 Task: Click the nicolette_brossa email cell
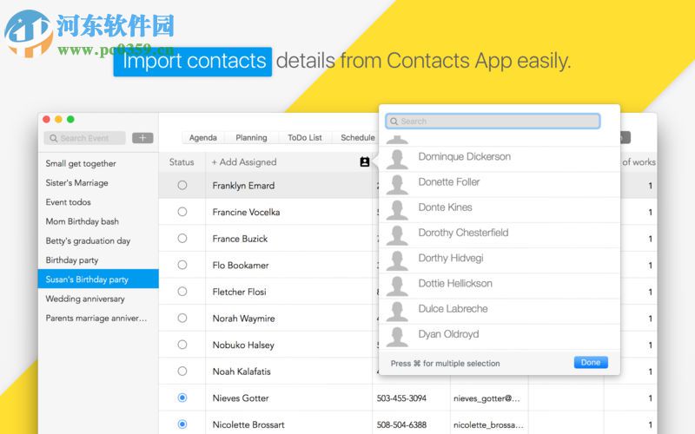point(489,424)
